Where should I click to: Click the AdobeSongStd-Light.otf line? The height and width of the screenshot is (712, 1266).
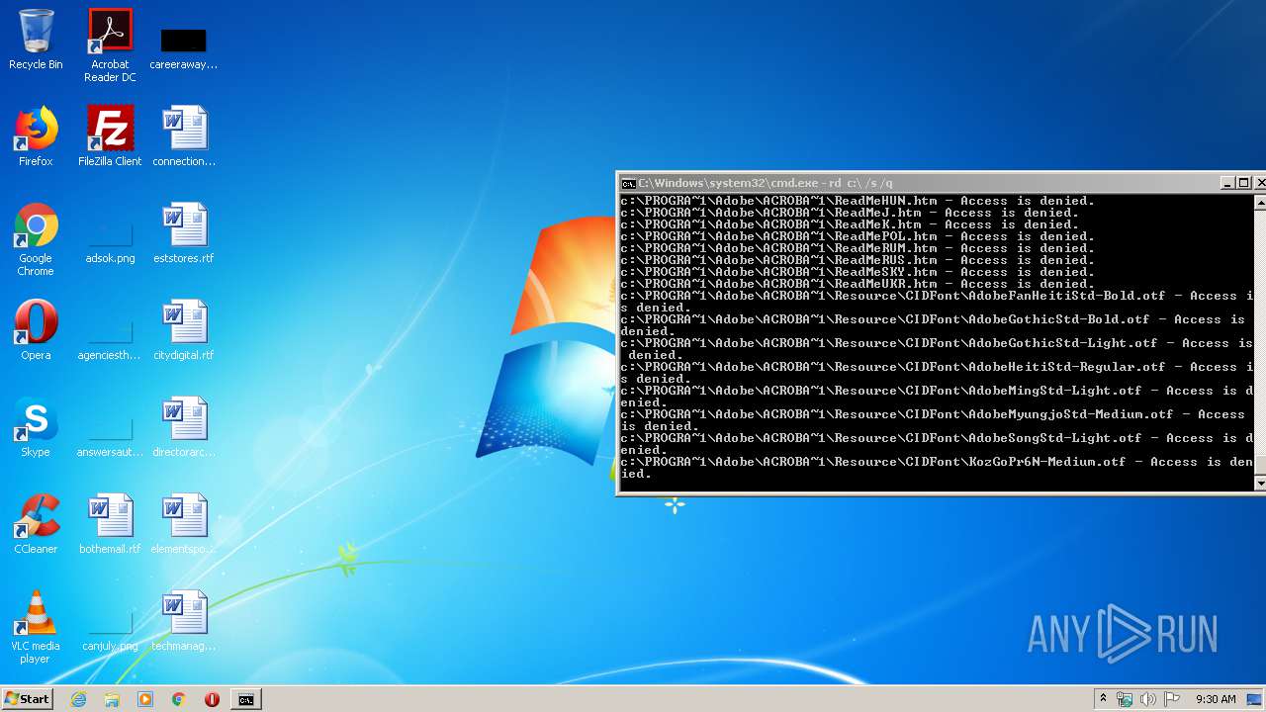coord(936,444)
